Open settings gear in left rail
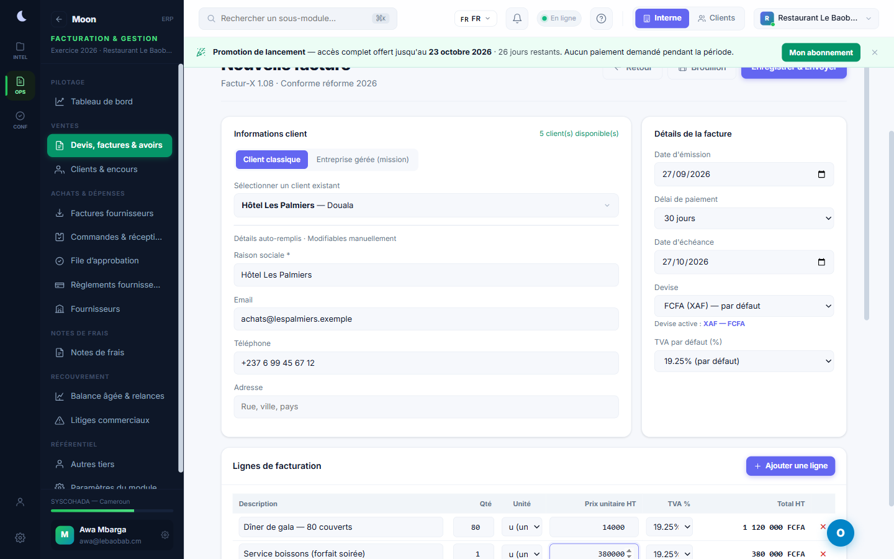The height and width of the screenshot is (559, 894). point(20,538)
